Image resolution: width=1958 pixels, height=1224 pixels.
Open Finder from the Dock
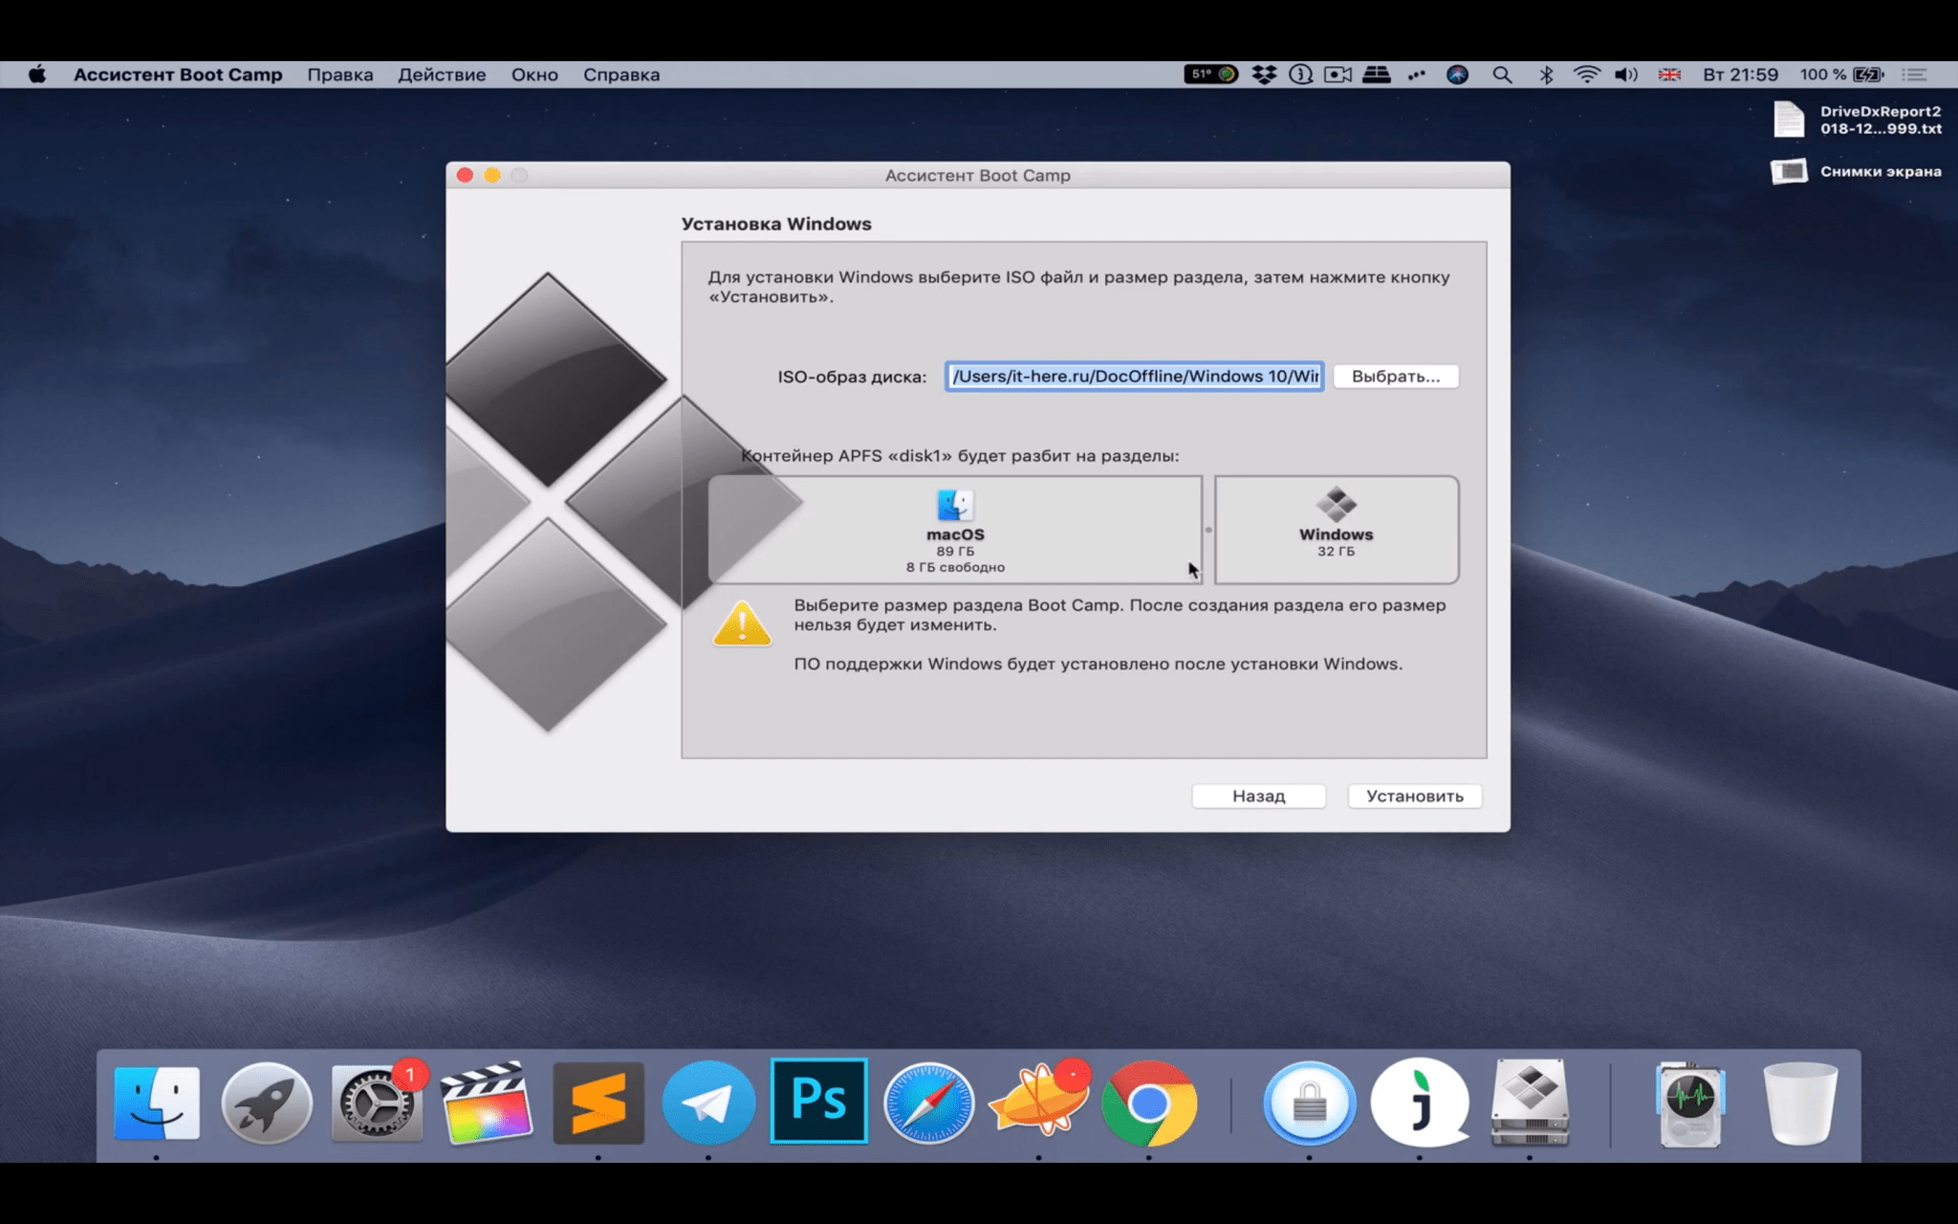pyautogui.click(x=157, y=1103)
